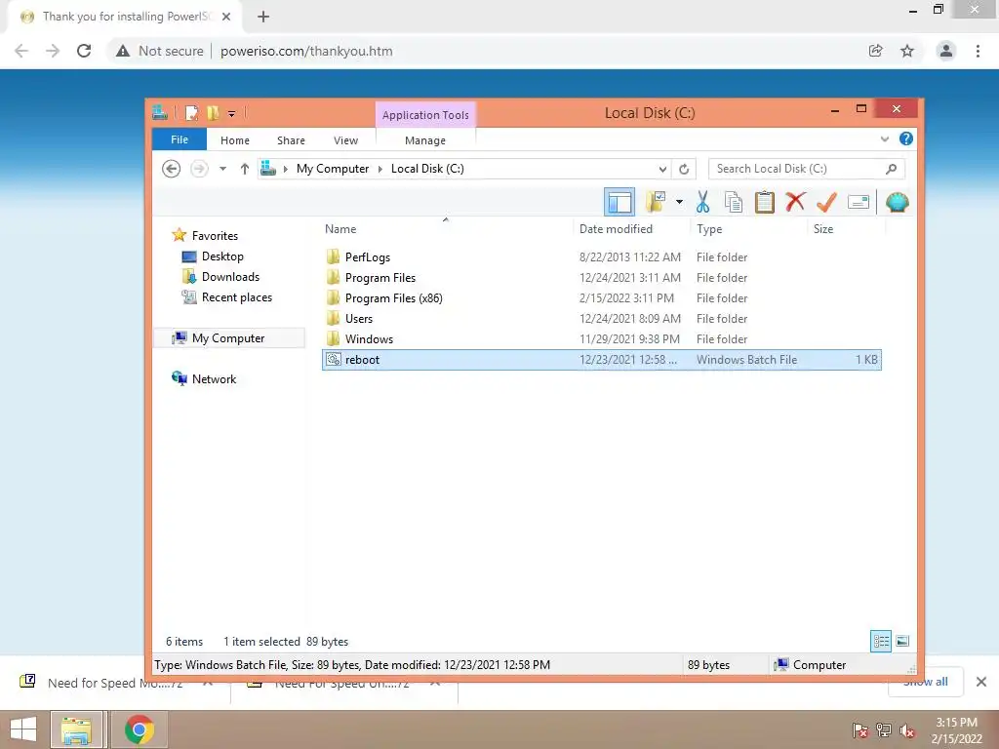Click the Cut scissors icon
999x749 pixels.
point(702,203)
